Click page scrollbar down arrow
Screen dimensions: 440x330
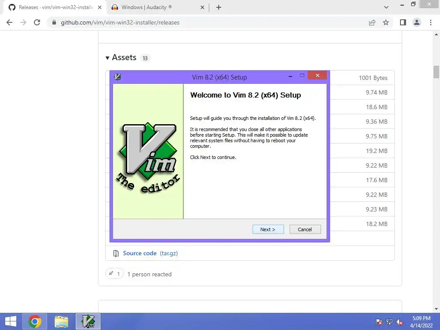[x=436, y=309]
